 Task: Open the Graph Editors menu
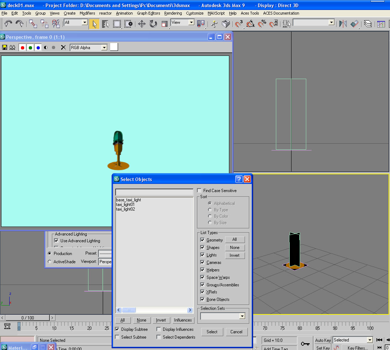point(148,13)
